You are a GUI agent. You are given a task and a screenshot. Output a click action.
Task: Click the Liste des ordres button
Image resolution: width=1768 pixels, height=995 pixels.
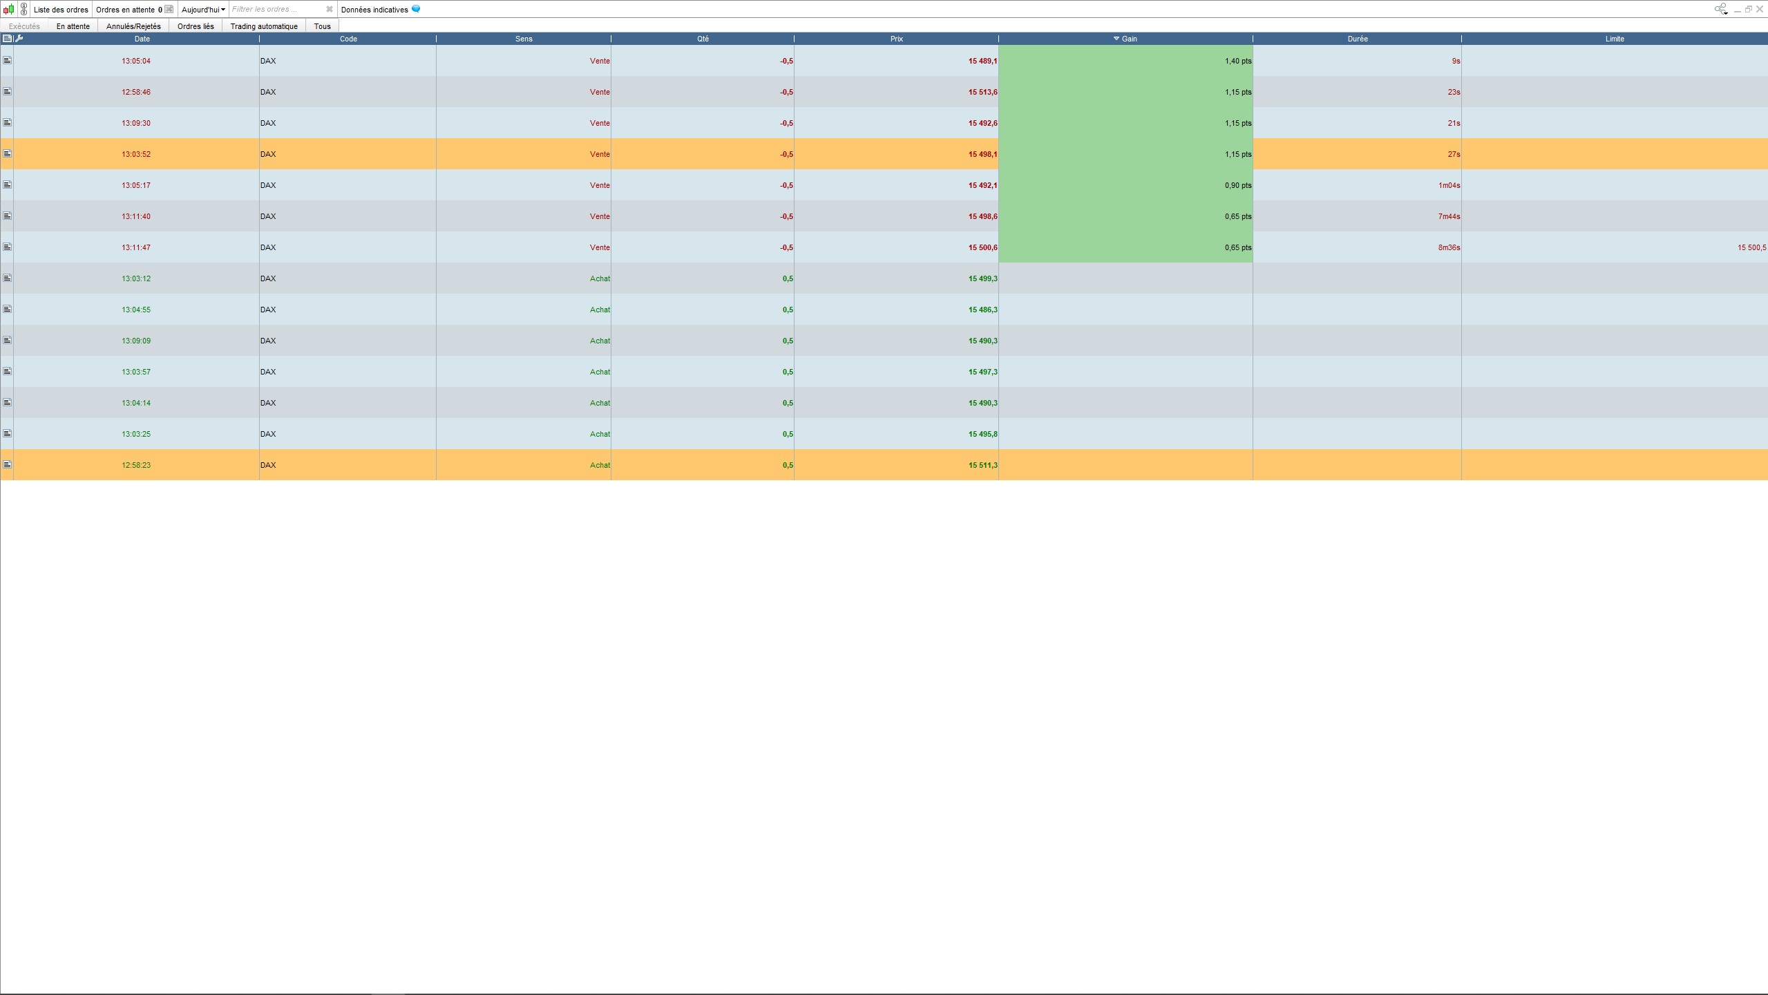(x=61, y=10)
